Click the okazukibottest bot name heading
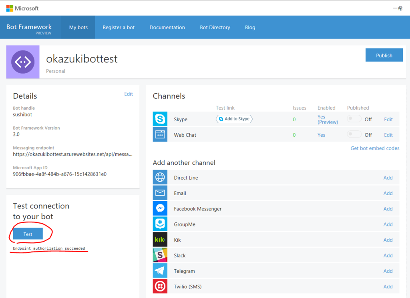410x298 pixels. click(82, 59)
